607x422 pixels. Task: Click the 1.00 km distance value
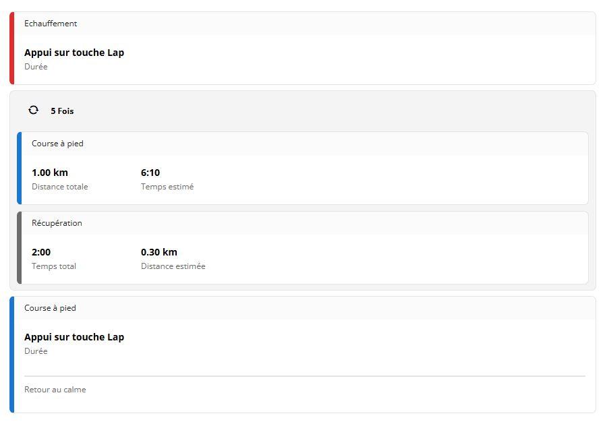tap(50, 173)
